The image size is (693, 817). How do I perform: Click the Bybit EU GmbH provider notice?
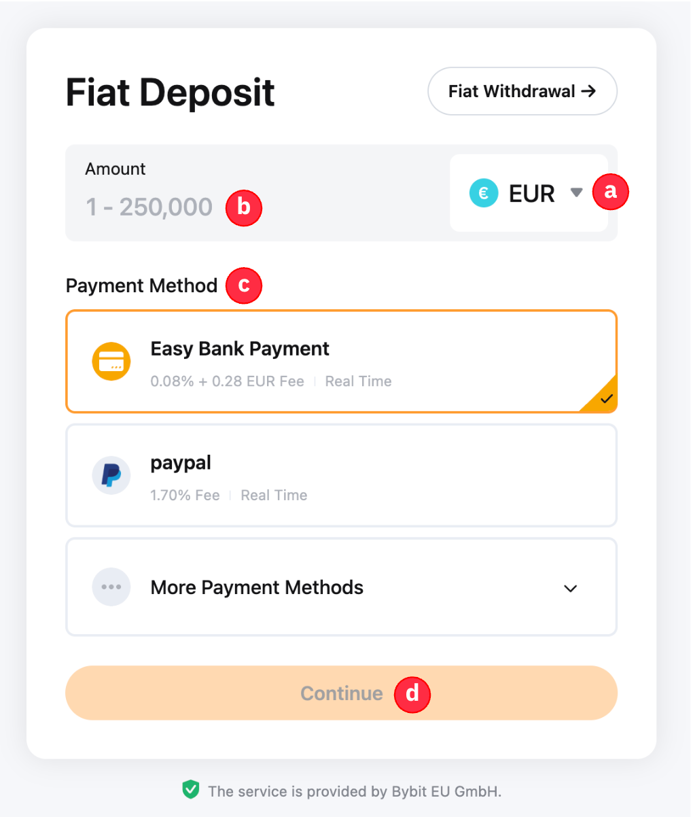(355, 791)
